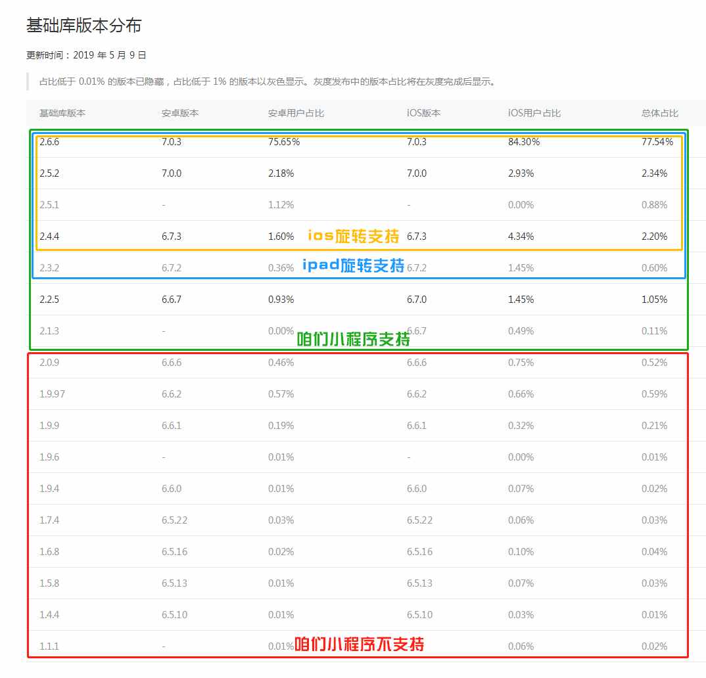Viewport: 706px width, 678px height.
Task: Click Android share 75.65% cell
Action: point(284,142)
